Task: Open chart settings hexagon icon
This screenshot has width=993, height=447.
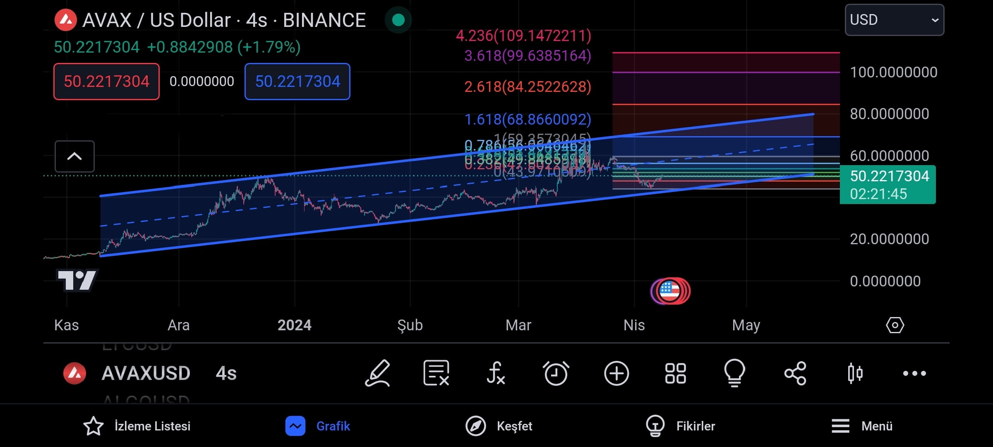Action: [x=895, y=325]
